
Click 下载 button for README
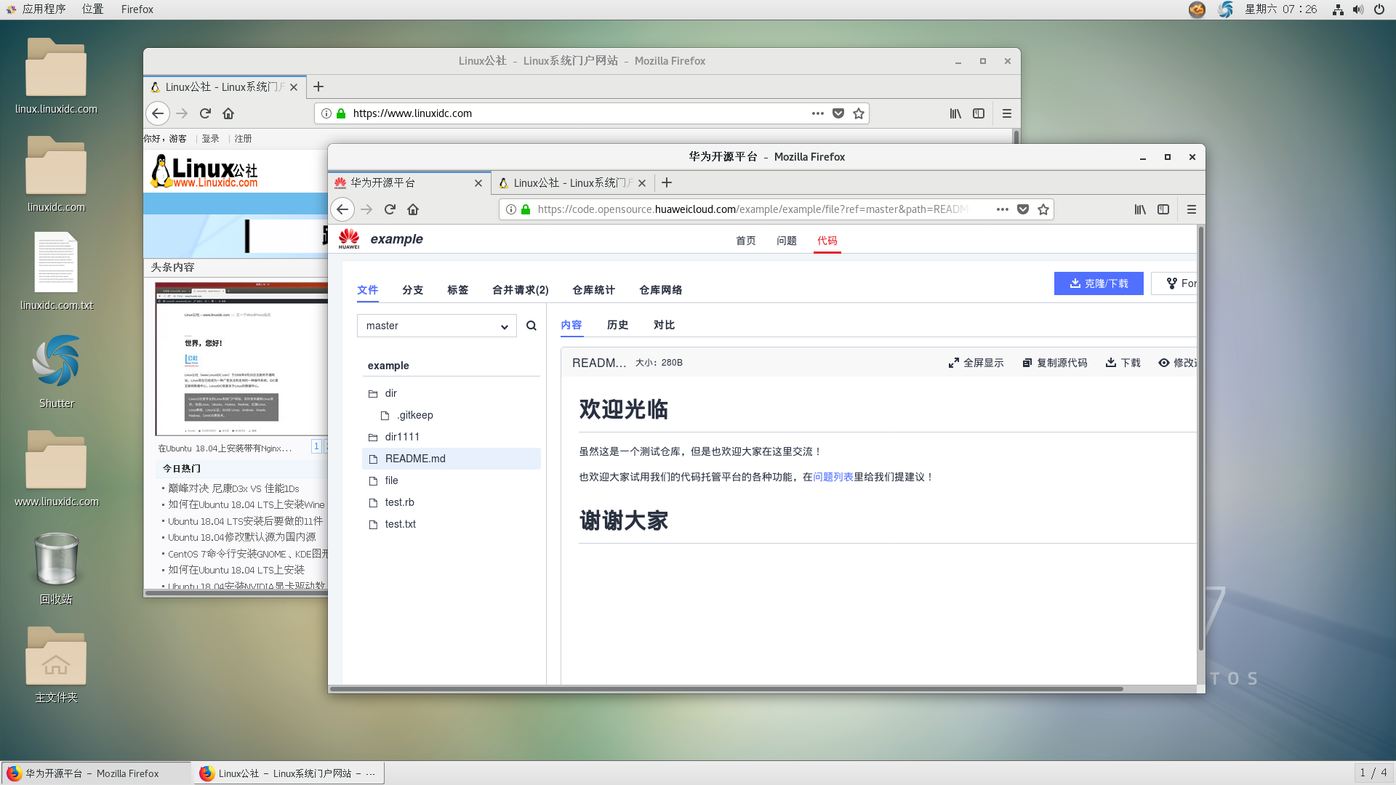pyautogui.click(x=1123, y=363)
